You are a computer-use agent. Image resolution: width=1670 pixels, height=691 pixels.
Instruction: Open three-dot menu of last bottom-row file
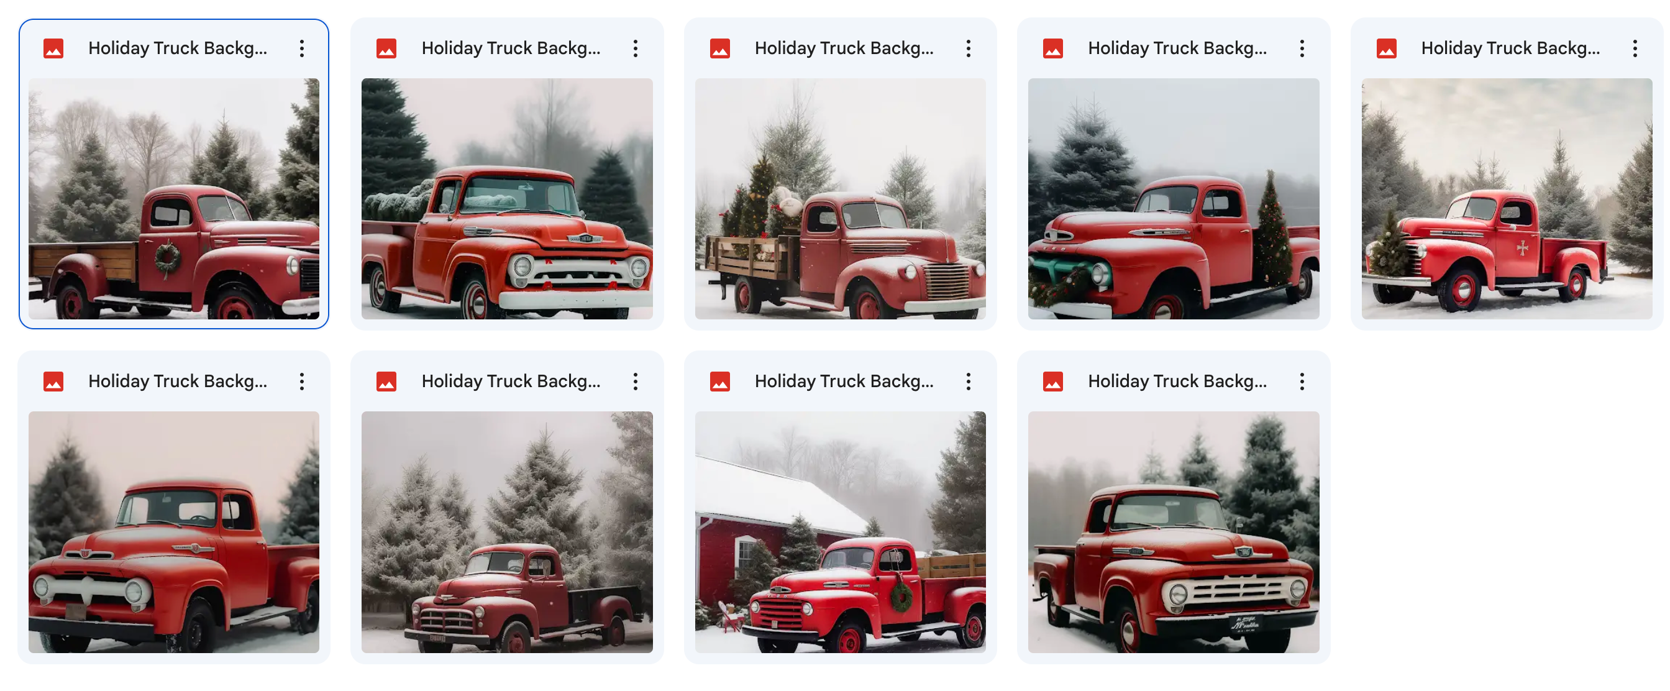[1302, 382]
